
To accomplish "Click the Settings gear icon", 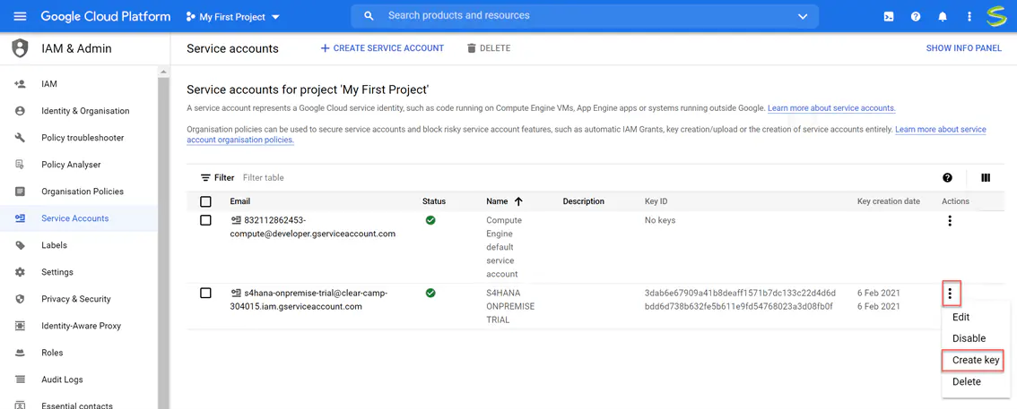I will [20, 272].
